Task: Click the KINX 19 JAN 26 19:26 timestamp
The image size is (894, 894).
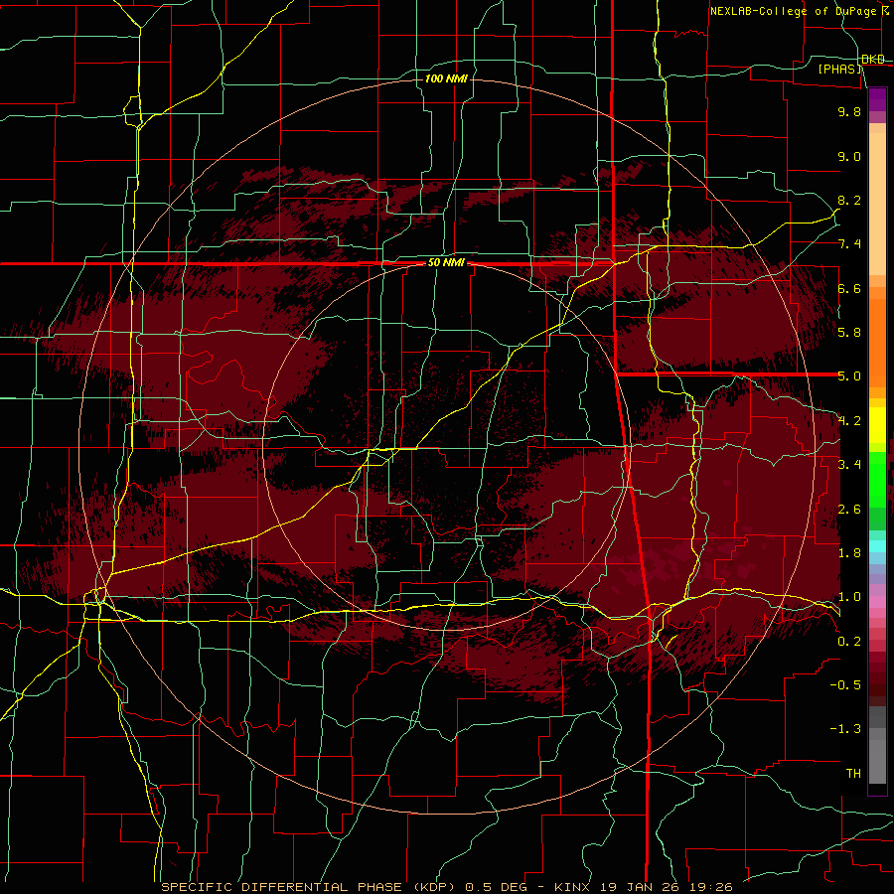Action: click(643, 887)
